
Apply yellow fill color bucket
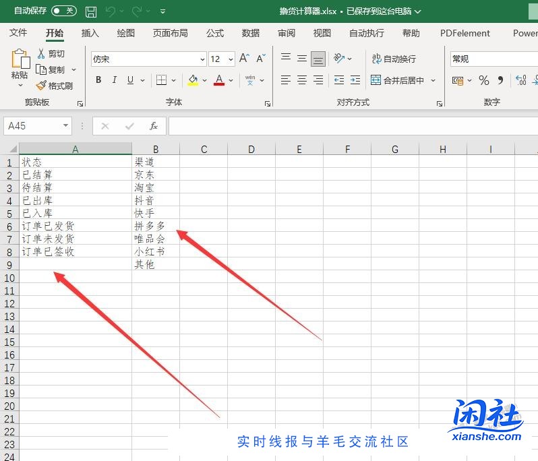(x=193, y=80)
